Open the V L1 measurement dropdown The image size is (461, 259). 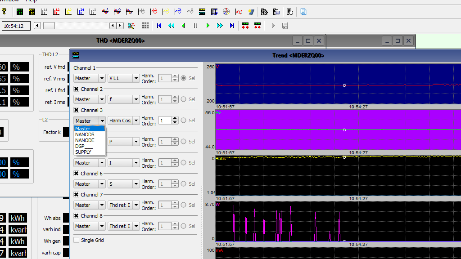(x=123, y=78)
